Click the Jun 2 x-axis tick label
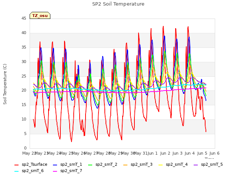237x178 pixels. click(165, 153)
